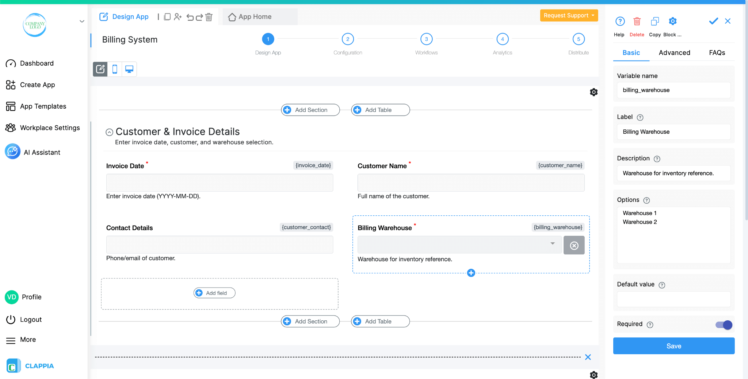The height and width of the screenshot is (379, 748).
Task: Click the Save button
Action: tap(673, 345)
